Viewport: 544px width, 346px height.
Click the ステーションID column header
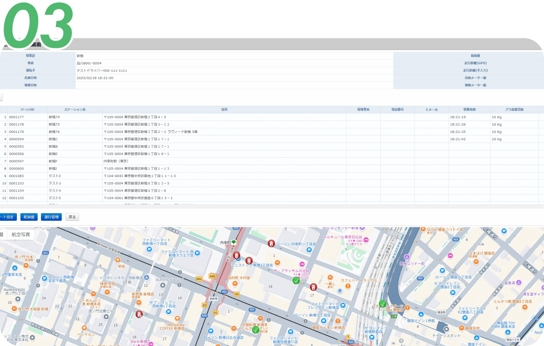click(x=27, y=110)
